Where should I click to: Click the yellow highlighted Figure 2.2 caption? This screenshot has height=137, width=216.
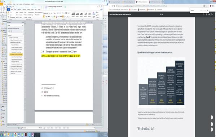pos(61,56)
